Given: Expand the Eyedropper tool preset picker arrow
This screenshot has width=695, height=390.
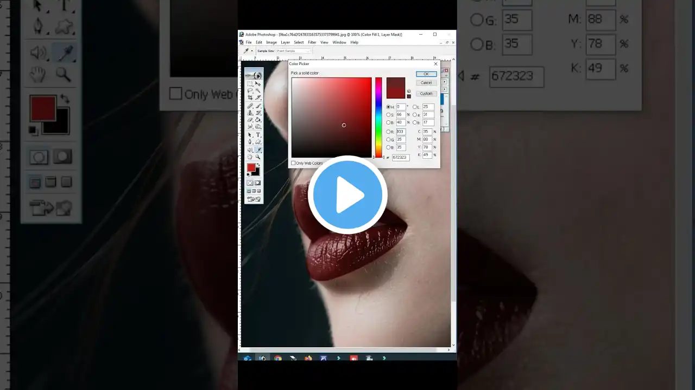Looking at the screenshot, I should tap(252, 51).
